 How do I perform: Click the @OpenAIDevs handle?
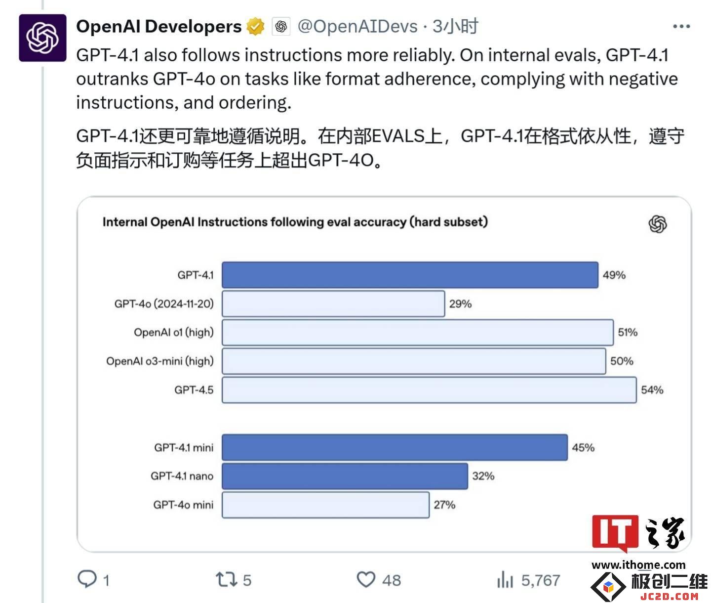(x=358, y=26)
